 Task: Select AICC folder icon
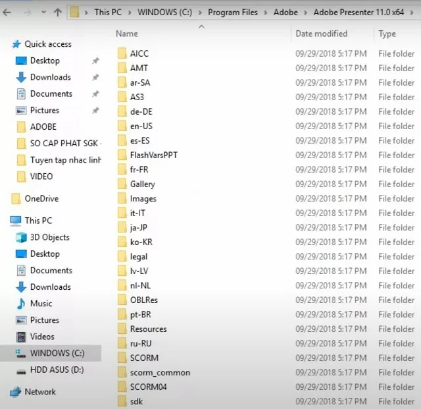coord(122,53)
